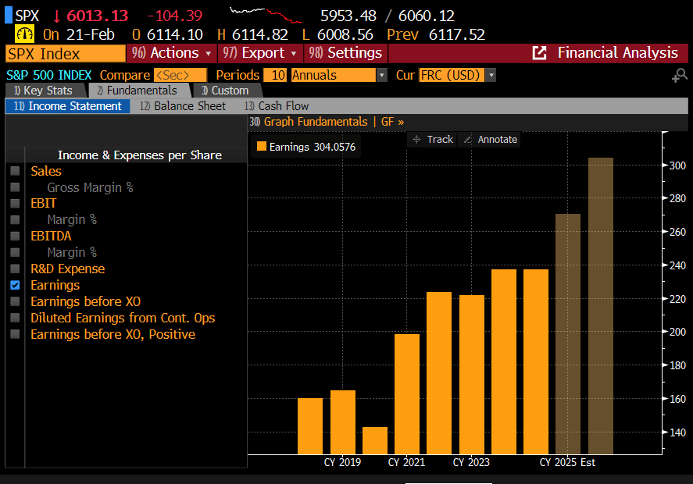Click the Periods count field showing 10
The width and height of the screenshot is (693, 484).
(275, 75)
